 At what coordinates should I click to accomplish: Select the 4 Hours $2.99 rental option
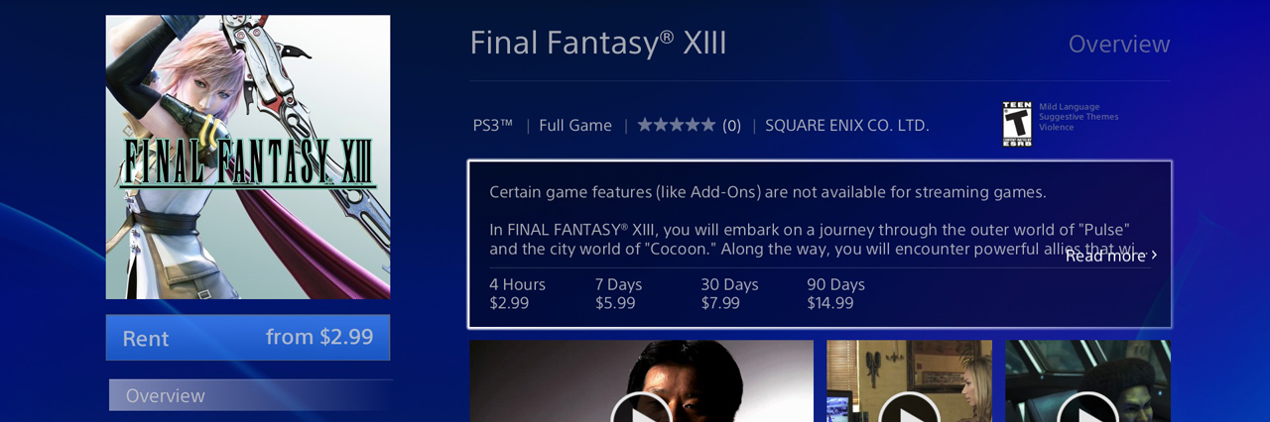click(x=517, y=293)
